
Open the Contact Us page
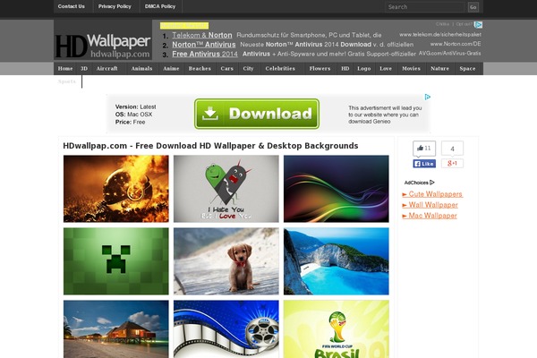pyautogui.click(x=72, y=6)
